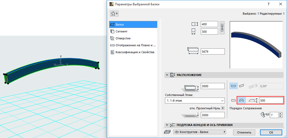The height and width of the screenshot is (138, 287).
Task: Select the Балка settings page
Action: [x=133, y=24]
